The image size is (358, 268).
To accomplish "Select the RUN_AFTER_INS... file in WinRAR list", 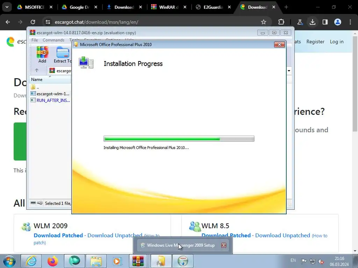I will point(50,100).
